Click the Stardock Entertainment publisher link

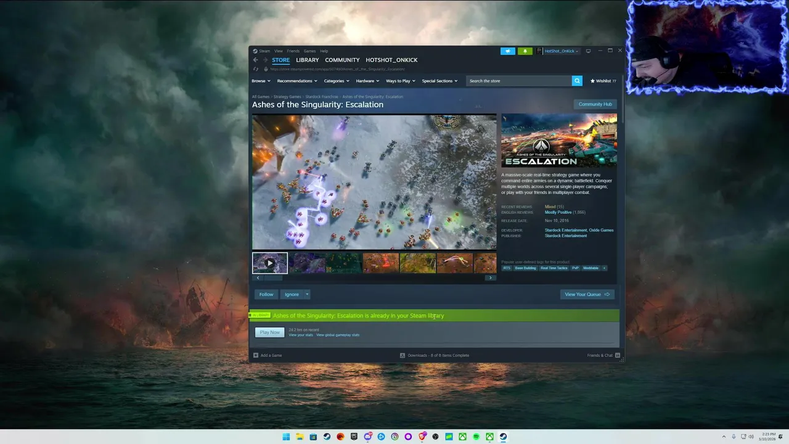point(566,236)
